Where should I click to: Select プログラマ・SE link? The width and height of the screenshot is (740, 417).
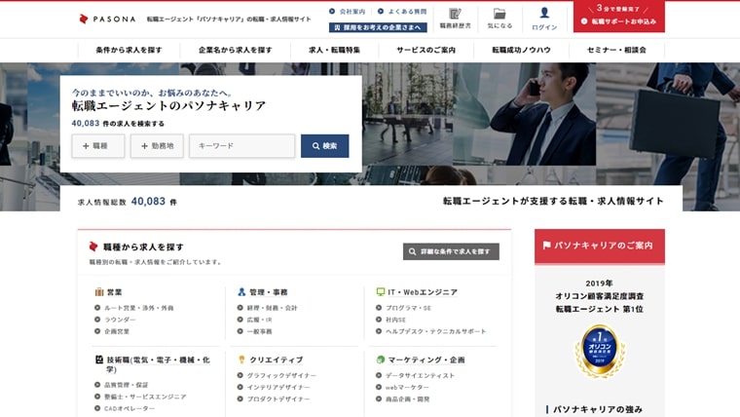(408, 308)
